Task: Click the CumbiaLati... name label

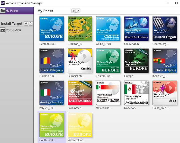Action: (76, 76)
